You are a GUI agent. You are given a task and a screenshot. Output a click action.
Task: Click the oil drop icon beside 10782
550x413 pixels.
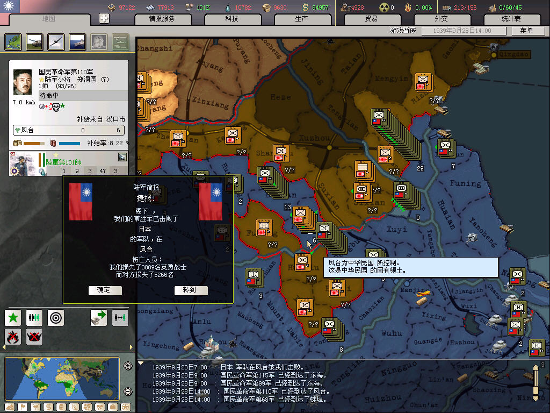228,8
